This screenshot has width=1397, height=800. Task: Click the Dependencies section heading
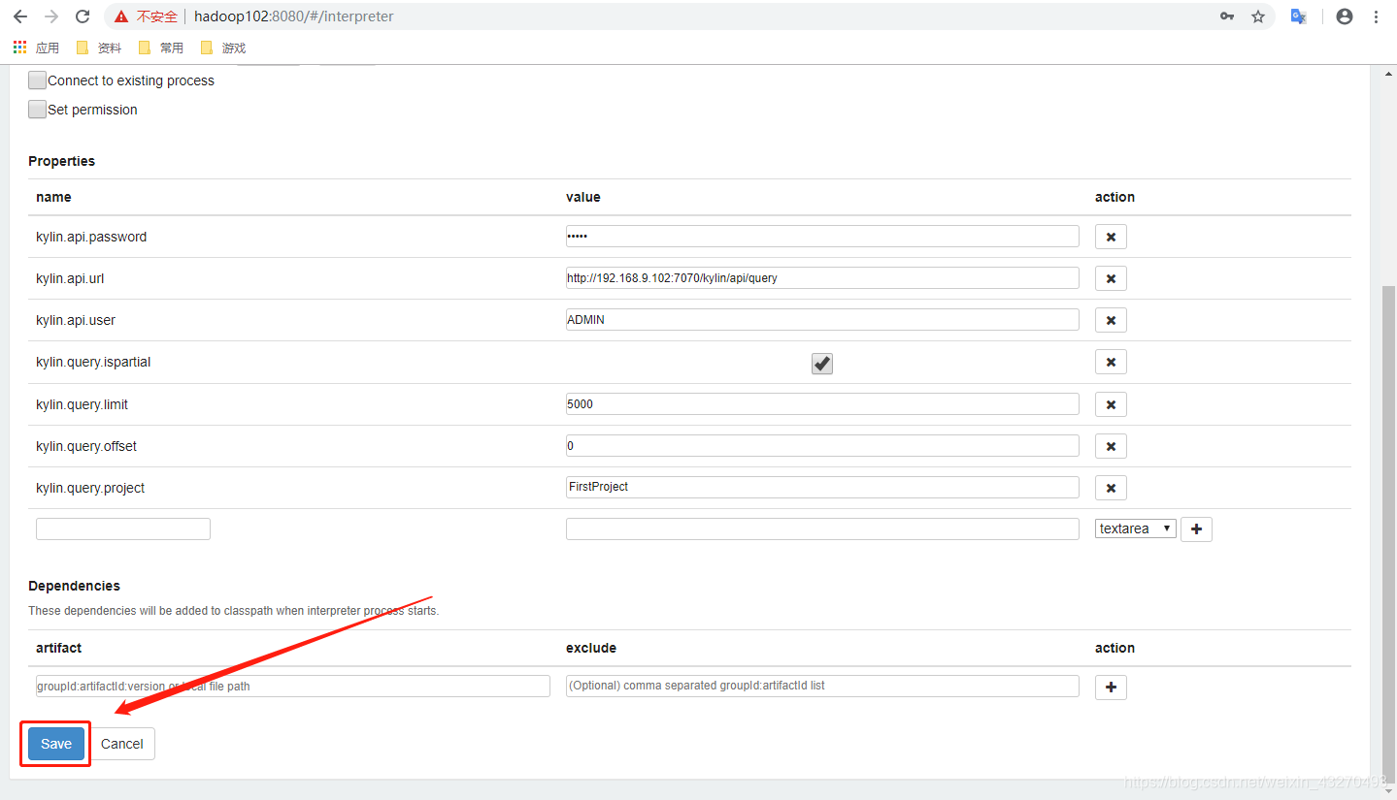click(75, 586)
